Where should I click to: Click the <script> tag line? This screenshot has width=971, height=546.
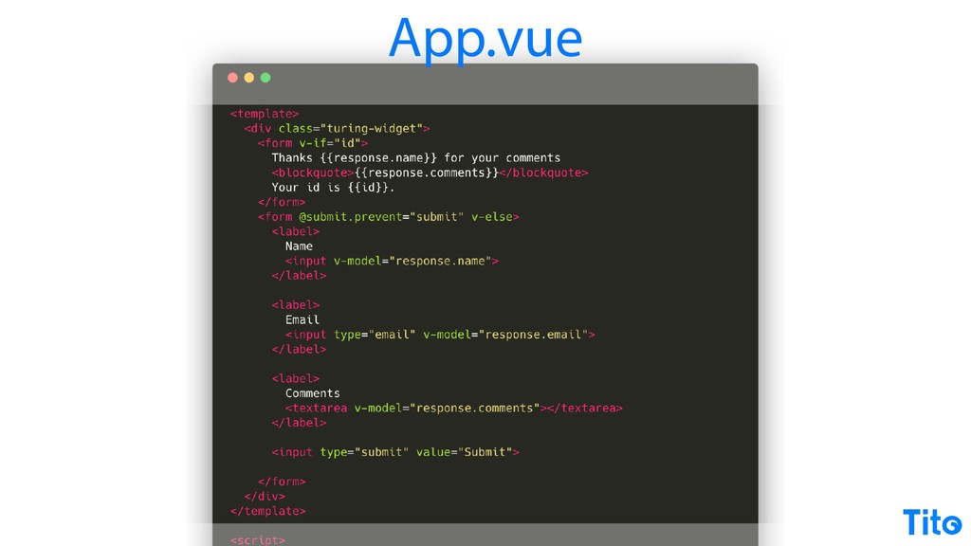[258, 539]
